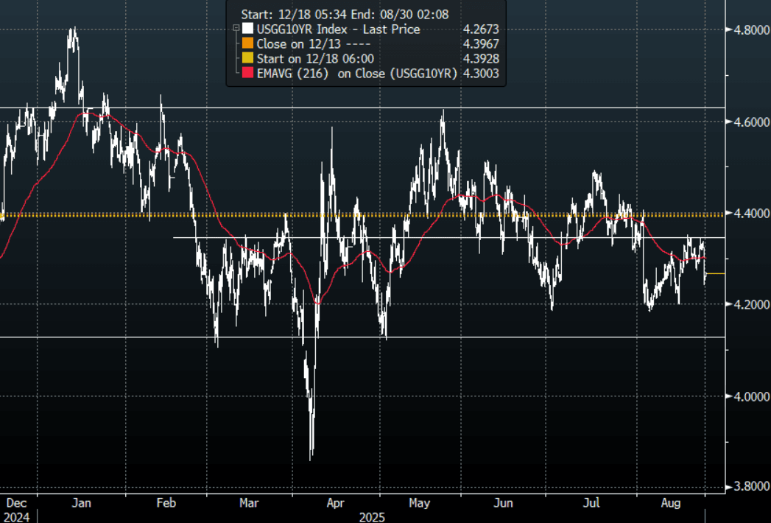Click the 4.0000 y-axis label
The height and width of the screenshot is (523, 771).
tap(752, 396)
